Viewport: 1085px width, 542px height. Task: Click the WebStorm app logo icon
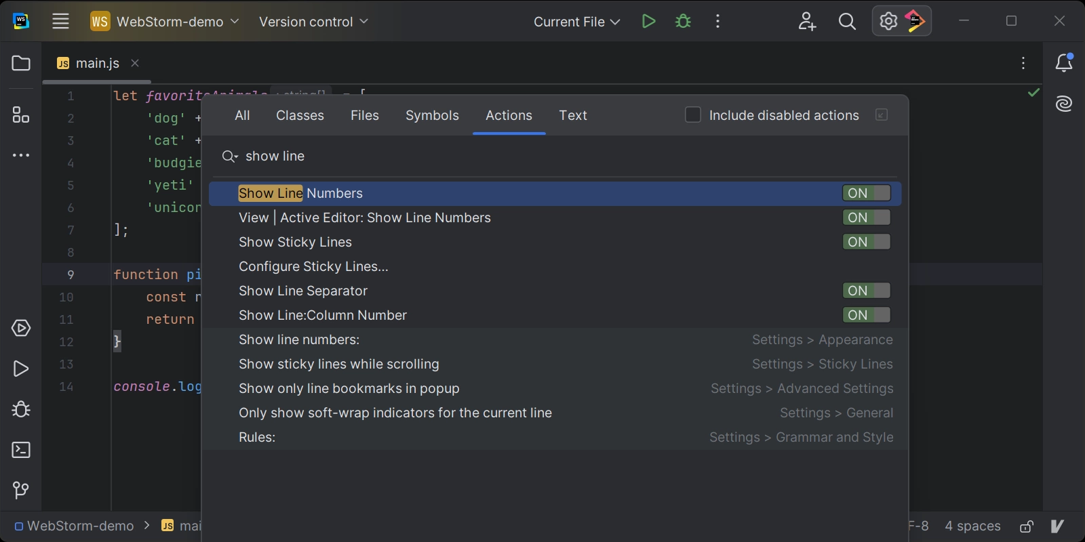(x=21, y=21)
